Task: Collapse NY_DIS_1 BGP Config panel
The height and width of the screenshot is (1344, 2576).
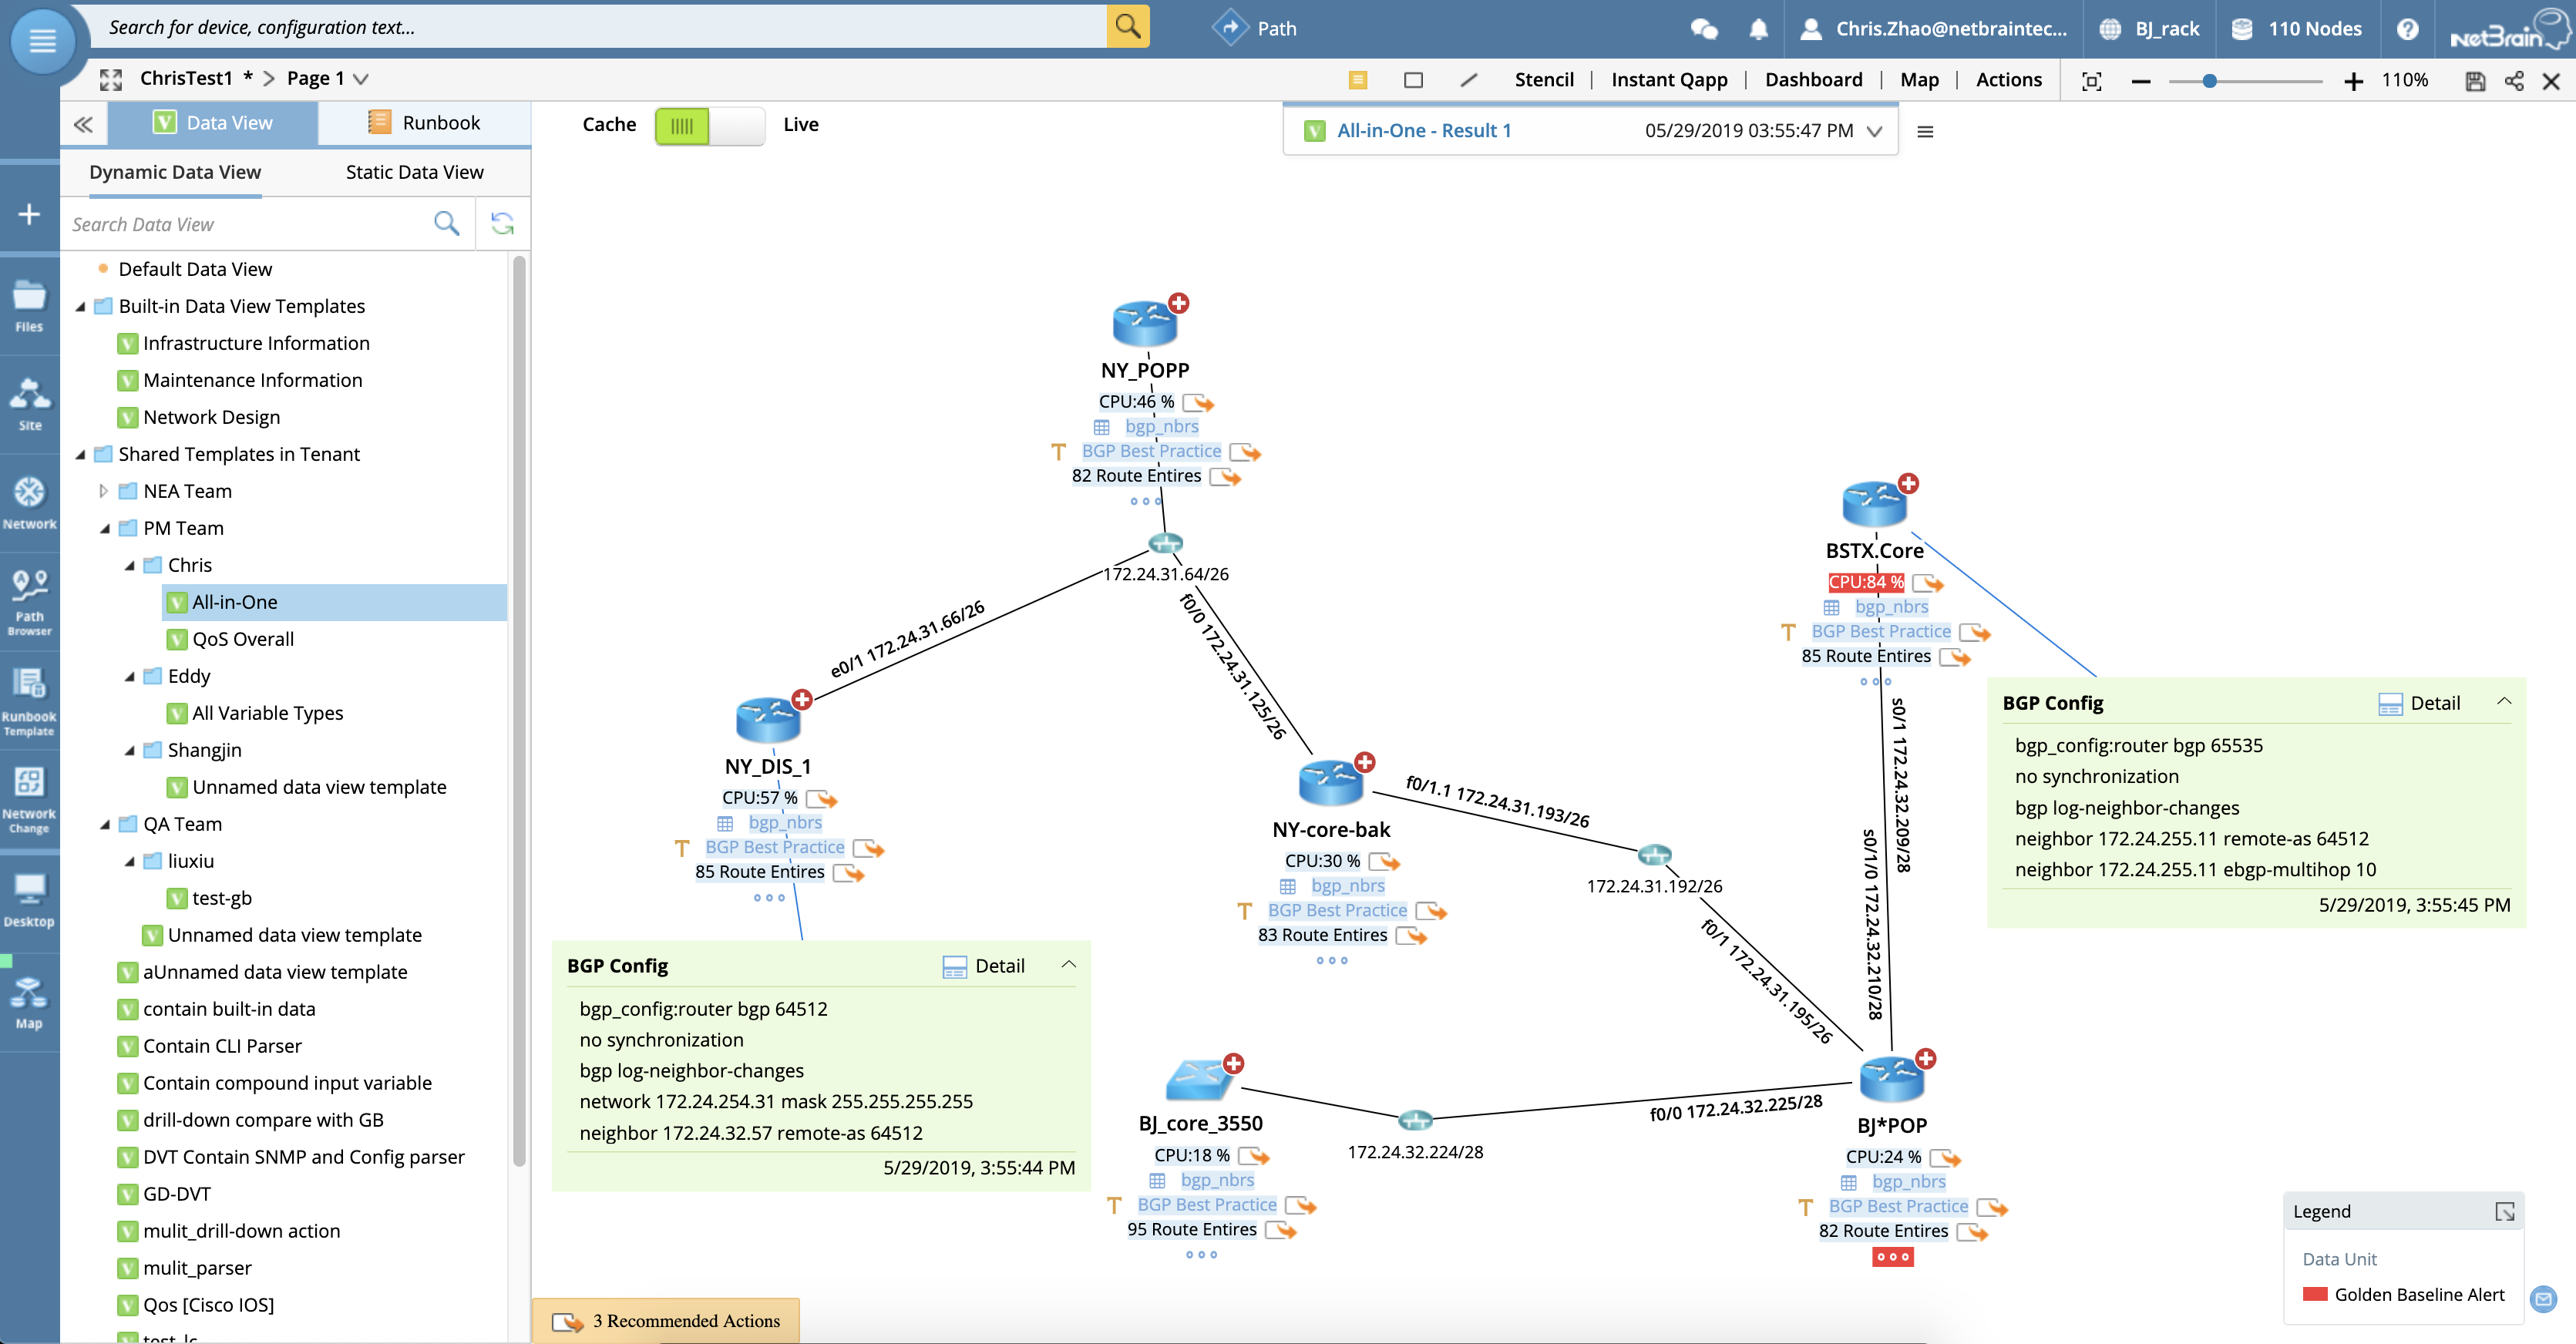Action: (x=1068, y=965)
